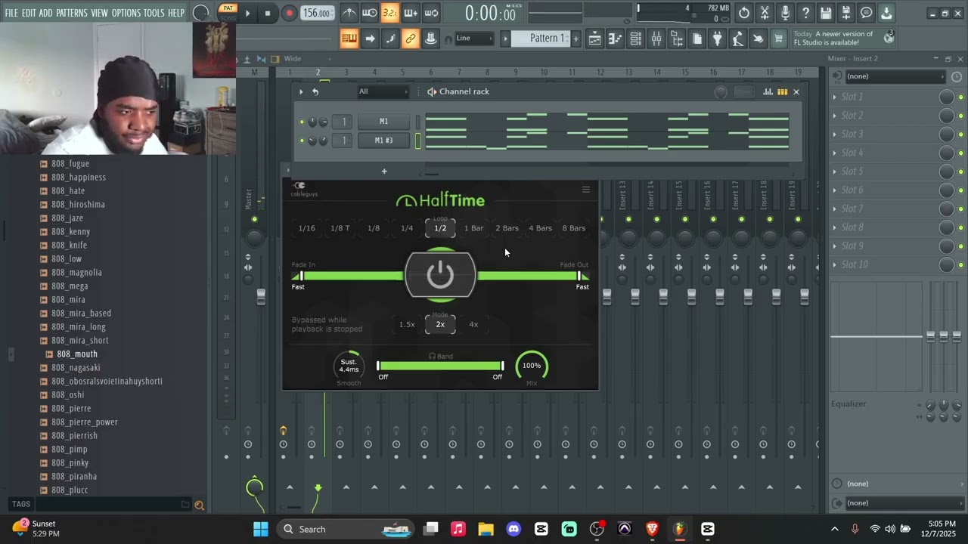Open the Pattern 1 selector
This screenshot has width=968, height=544.
pyautogui.click(x=539, y=39)
